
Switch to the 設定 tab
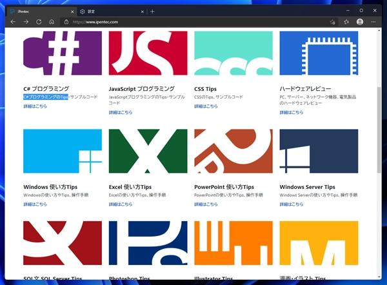coord(112,12)
